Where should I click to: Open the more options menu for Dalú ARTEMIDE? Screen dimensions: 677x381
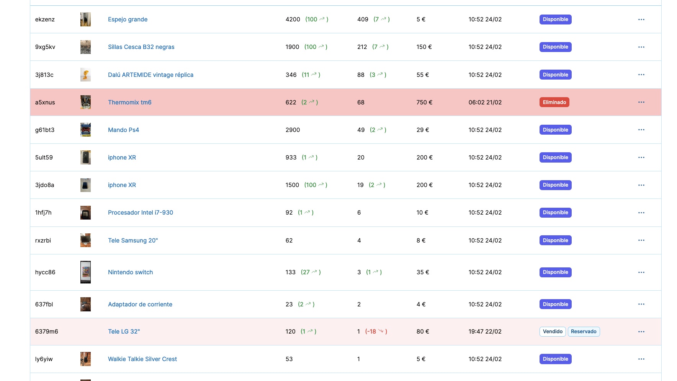[641, 75]
